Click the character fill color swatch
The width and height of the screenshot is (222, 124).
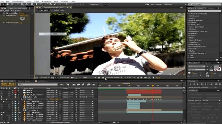tap(216, 67)
